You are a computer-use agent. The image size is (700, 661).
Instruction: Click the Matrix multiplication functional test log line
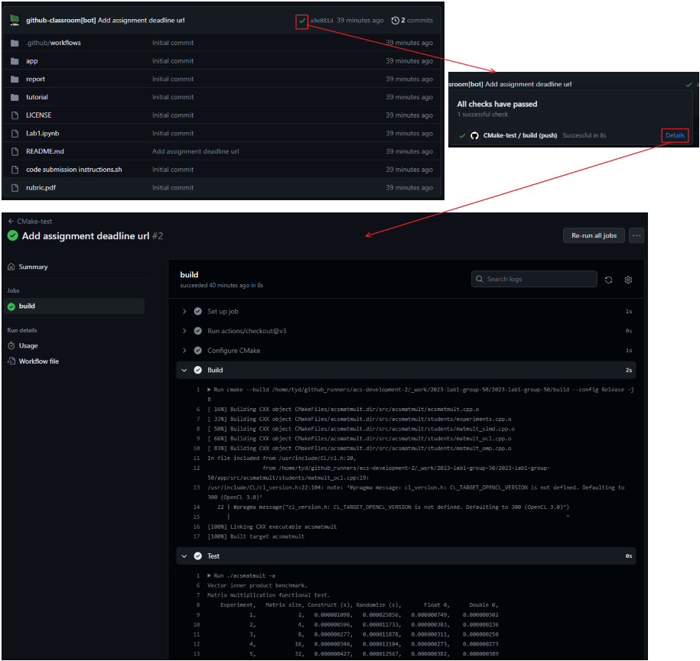[269, 595]
